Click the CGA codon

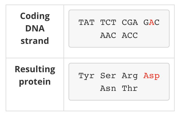[x=130, y=22]
